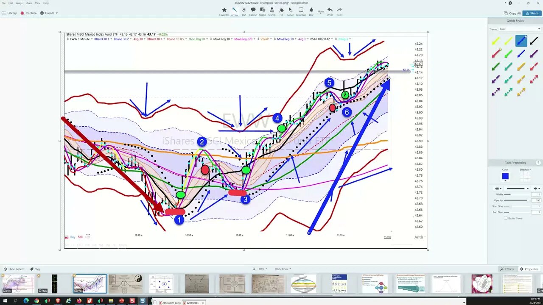Apply the dotted purple arrow quick style
543x305 pixels.
(x=495, y=92)
